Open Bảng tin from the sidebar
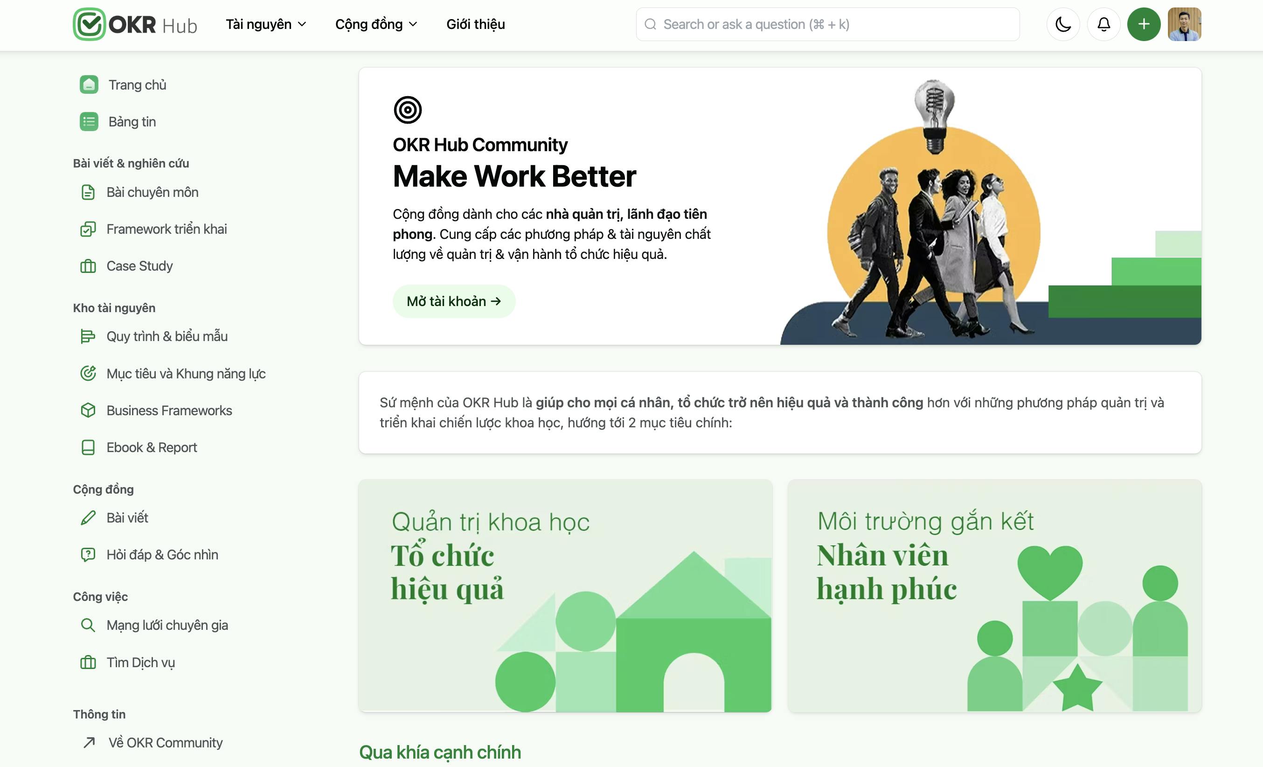The height and width of the screenshot is (767, 1263). [118, 121]
